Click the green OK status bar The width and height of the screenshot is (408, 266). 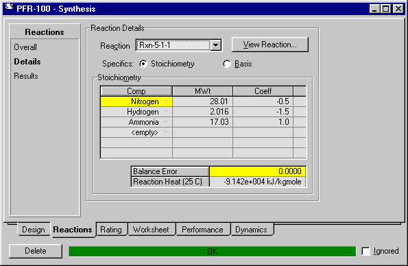(213, 252)
